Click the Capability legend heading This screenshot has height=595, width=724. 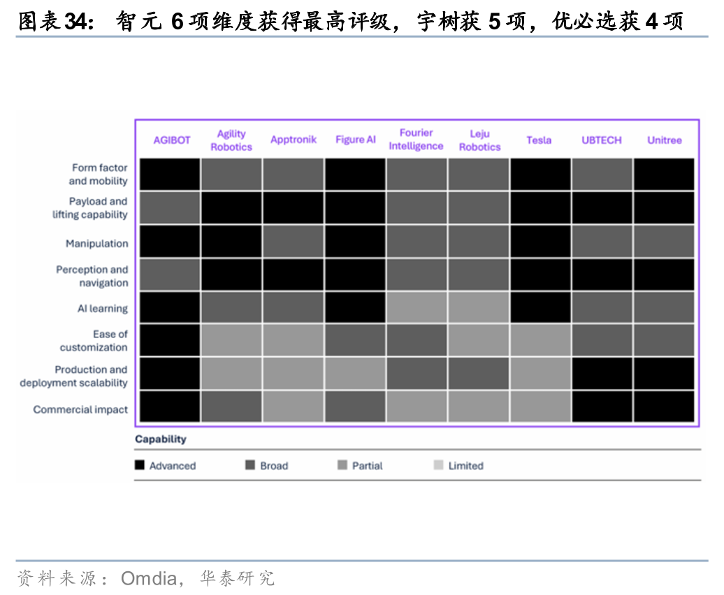[x=161, y=439]
